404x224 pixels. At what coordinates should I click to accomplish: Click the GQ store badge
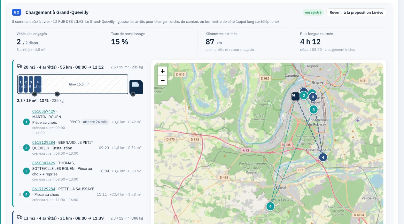[x=17, y=12]
